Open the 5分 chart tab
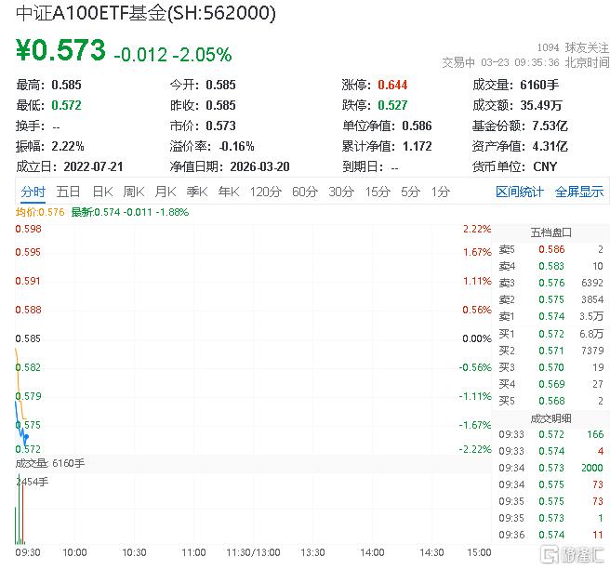 [410, 192]
